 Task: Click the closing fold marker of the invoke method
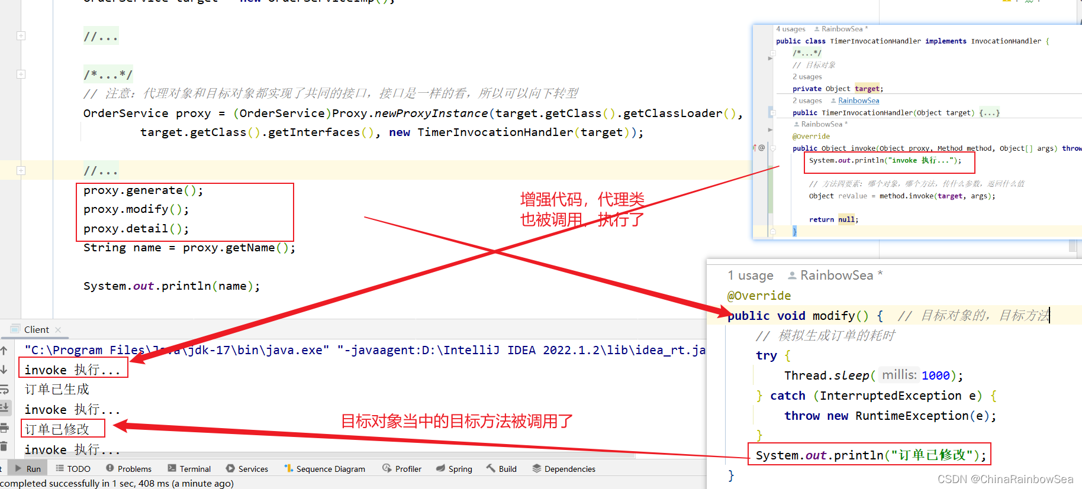tap(772, 232)
